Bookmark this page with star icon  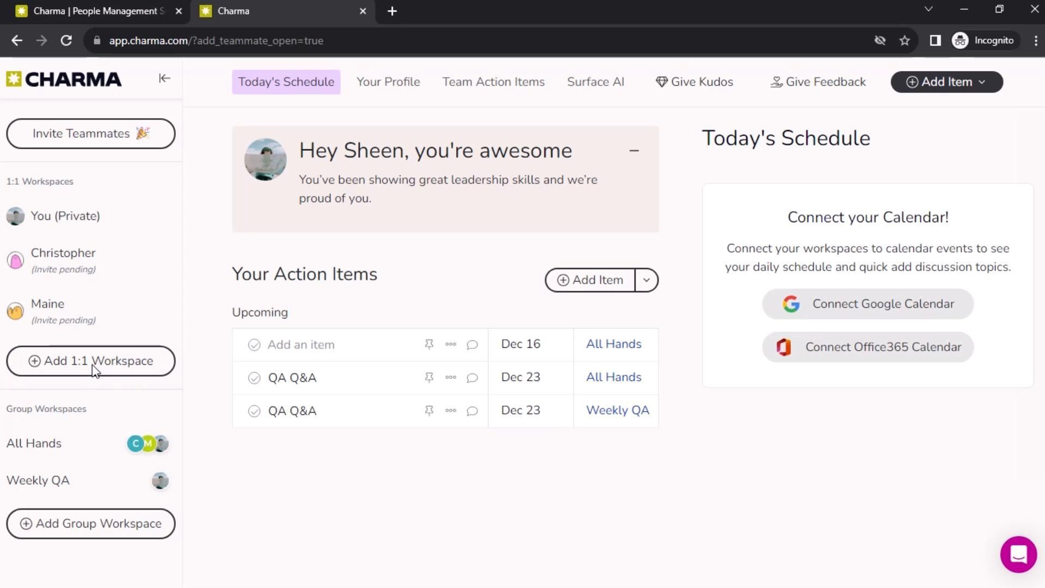pyautogui.click(x=905, y=41)
